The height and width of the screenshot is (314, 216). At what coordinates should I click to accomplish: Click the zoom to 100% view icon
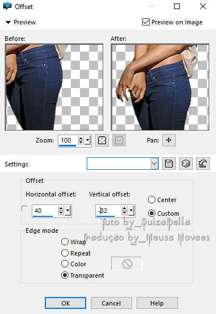coord(119,140)
